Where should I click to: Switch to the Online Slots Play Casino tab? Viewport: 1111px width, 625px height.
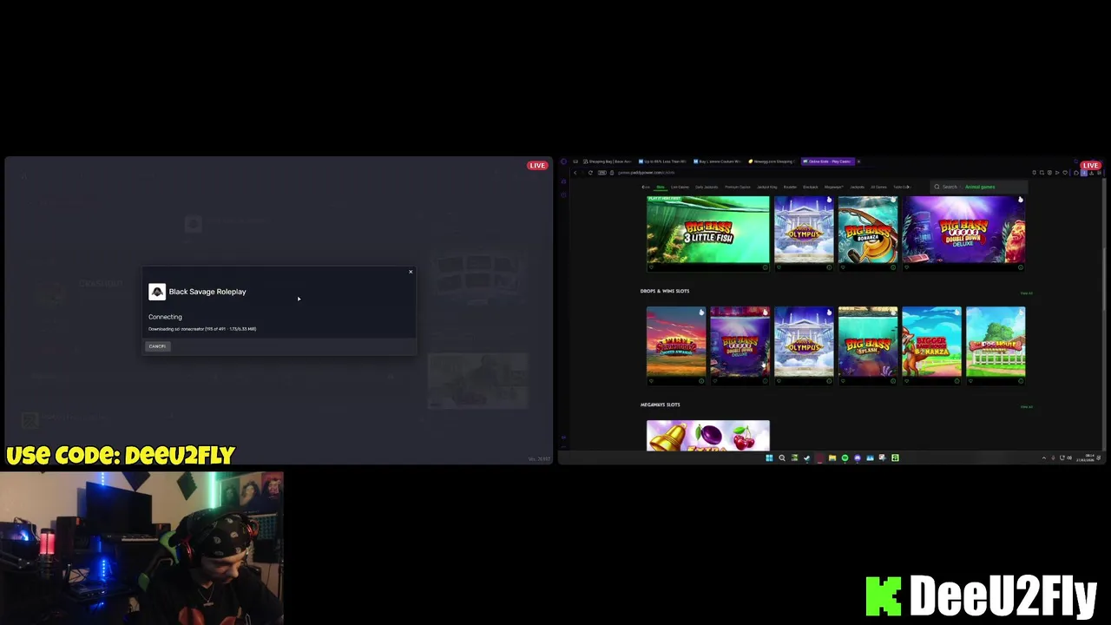click(828, 161)
